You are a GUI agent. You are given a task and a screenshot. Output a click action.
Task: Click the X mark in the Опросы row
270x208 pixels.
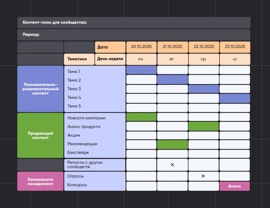203,176
